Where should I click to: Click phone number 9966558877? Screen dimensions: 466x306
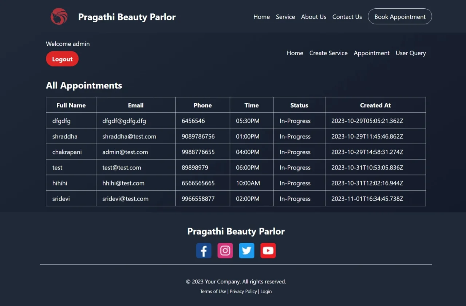(x=198, y=199)
